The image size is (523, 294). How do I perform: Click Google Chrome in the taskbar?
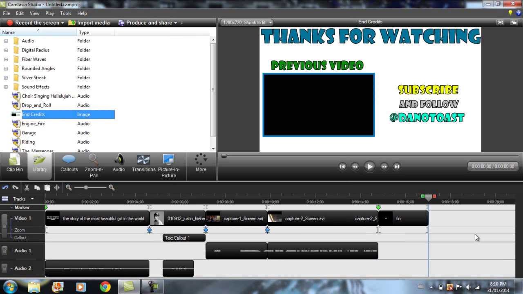pyautogui.click(x=105, y=287)
